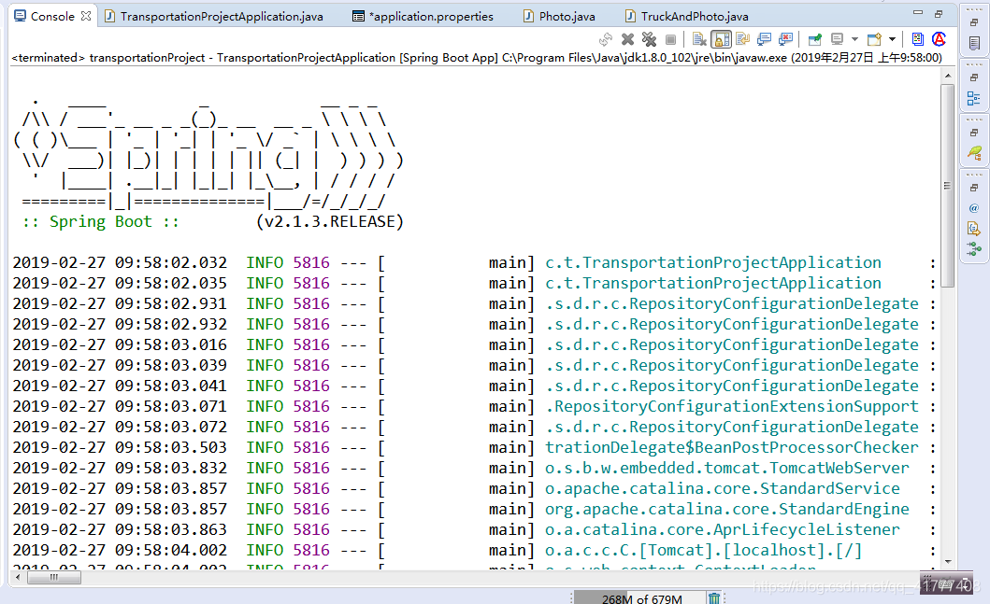Image resolution: width=990 pixels, height=604 pixels.
Task: Click the Open Console icon
Action: coord(874,40)
